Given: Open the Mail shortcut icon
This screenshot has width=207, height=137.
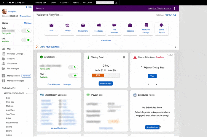Looking at the screenshot, I should click(51, 25).
